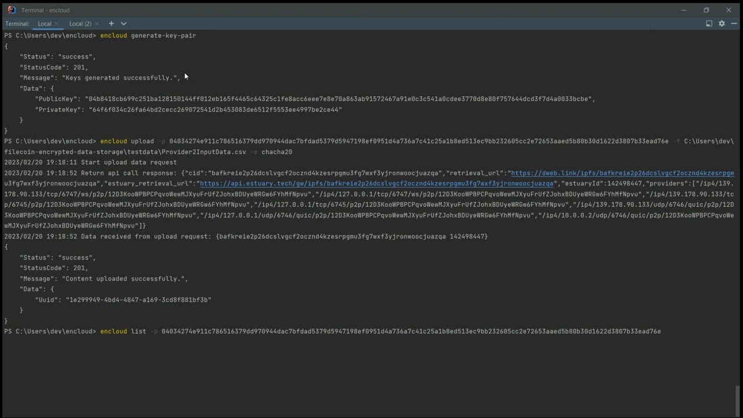Add a new terminal session tab

coord(111,24)
